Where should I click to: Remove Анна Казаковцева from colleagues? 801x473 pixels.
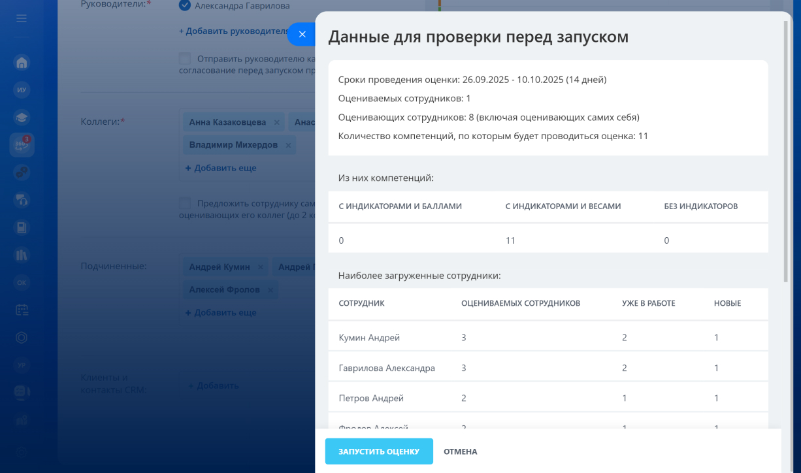pyautogui.click(x=277, y=122)
